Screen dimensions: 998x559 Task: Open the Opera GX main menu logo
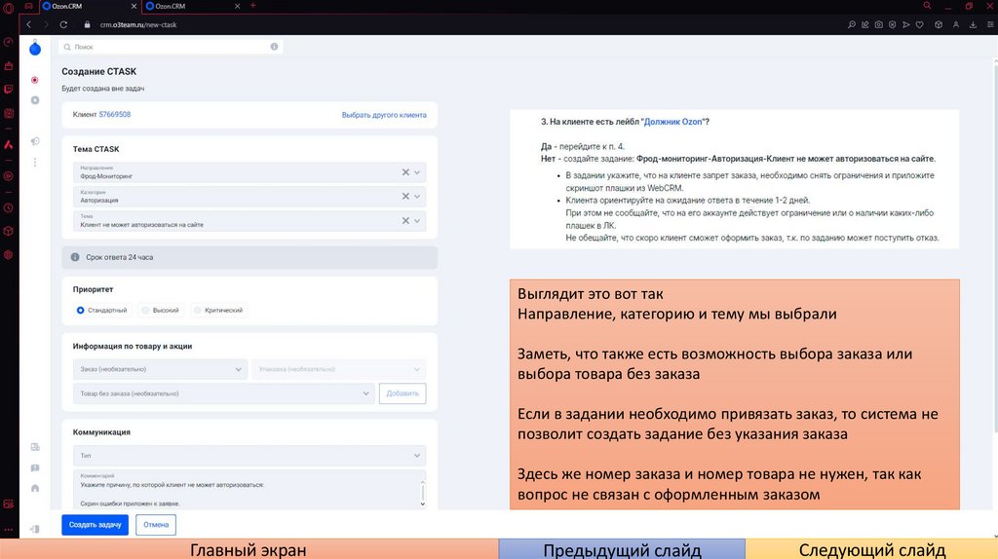point(8,8)
